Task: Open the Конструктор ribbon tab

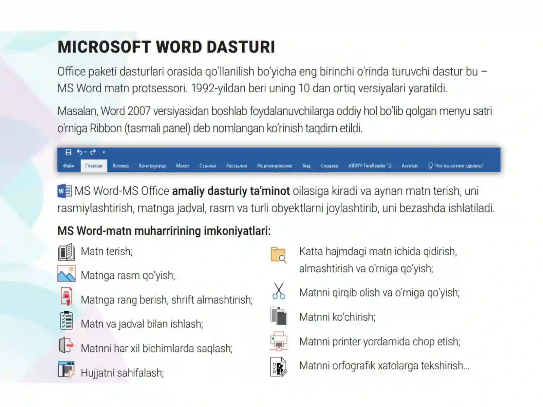Action: click(152, 166)
